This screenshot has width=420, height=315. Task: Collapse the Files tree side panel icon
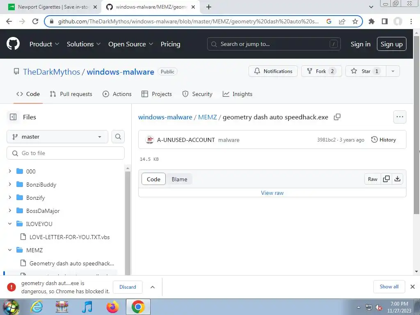(x=13, y=117)
